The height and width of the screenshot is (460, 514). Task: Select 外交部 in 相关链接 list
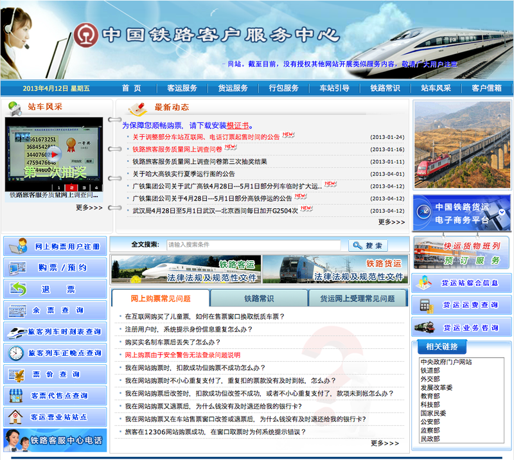click(x=430, y=379)
